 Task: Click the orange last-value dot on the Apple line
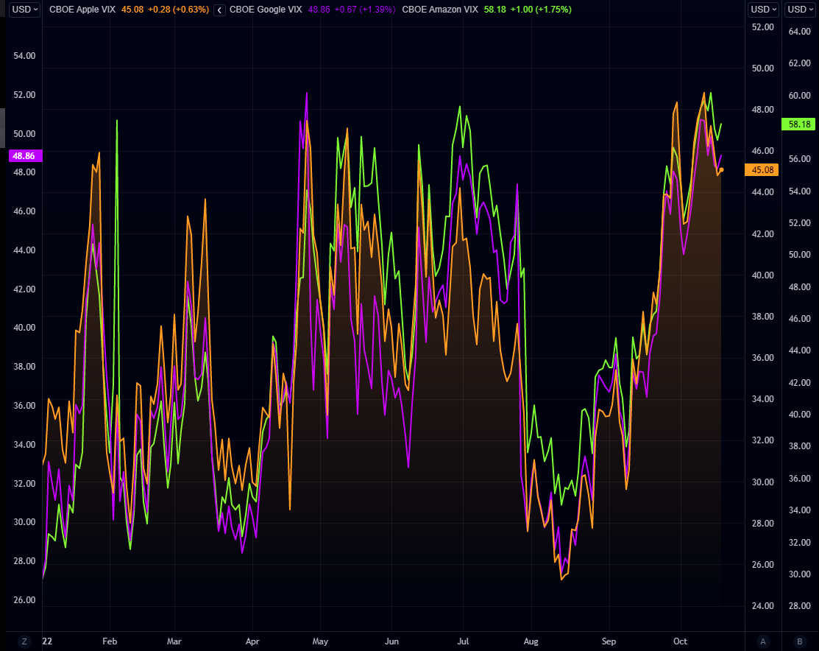click(721, 170)
